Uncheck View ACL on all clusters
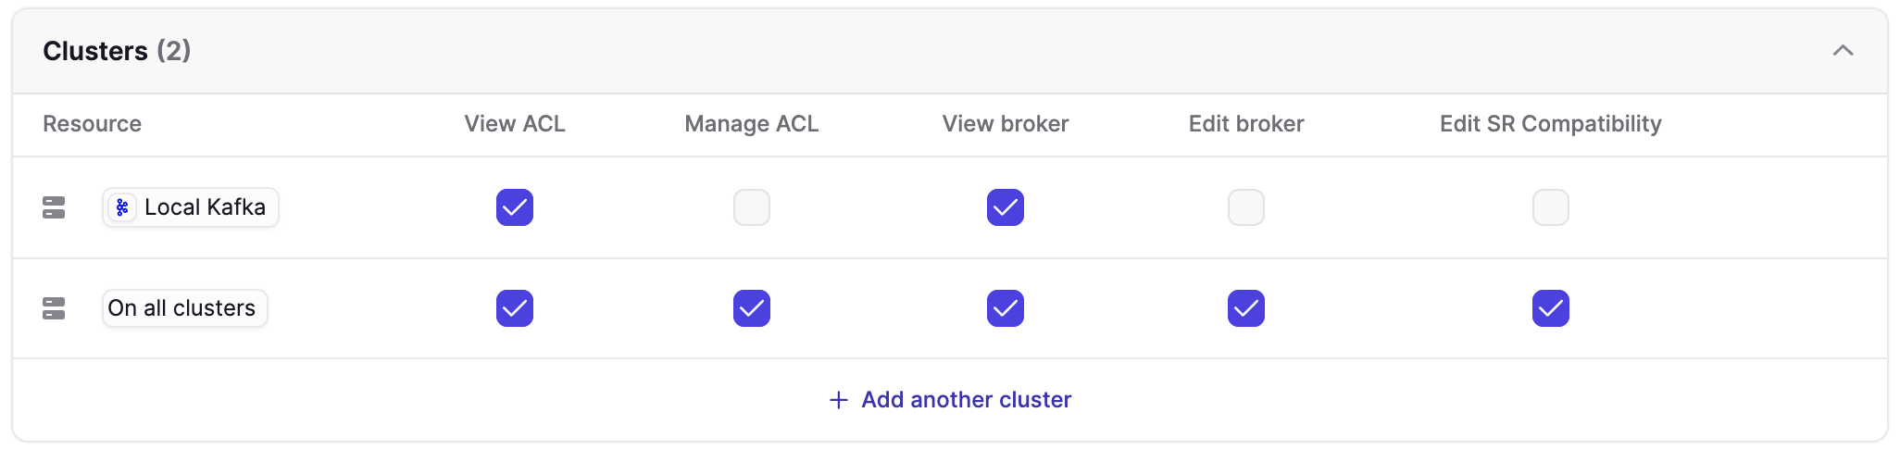The image size is (1900, 450). tap(515, 308)
